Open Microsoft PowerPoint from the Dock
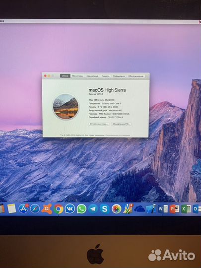The image size is (201, 268). coord(174,209)
